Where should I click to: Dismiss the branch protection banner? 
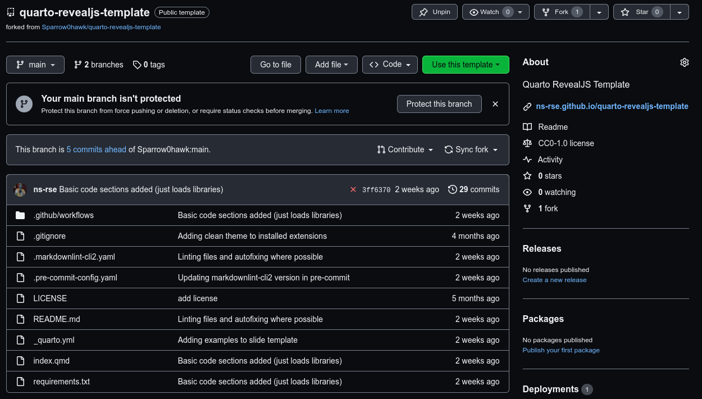(495, 104)
